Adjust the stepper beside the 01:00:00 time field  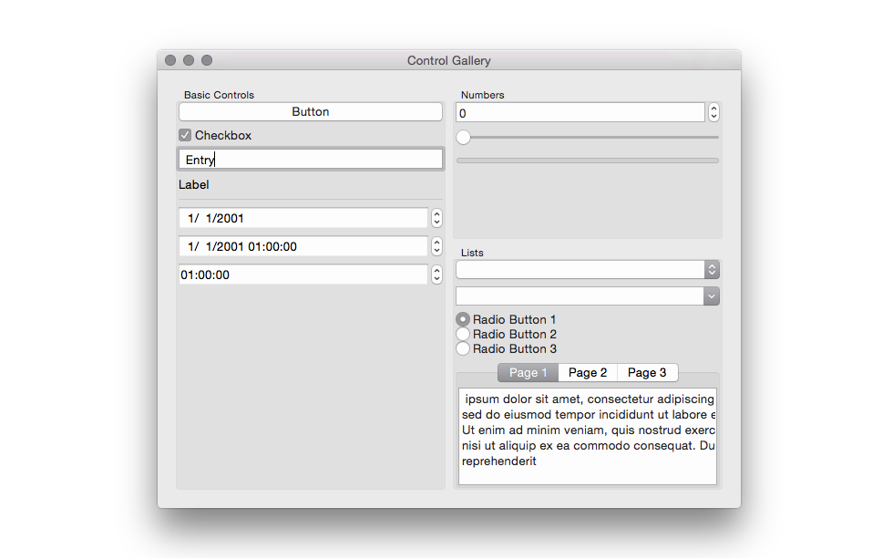[436, 275]
